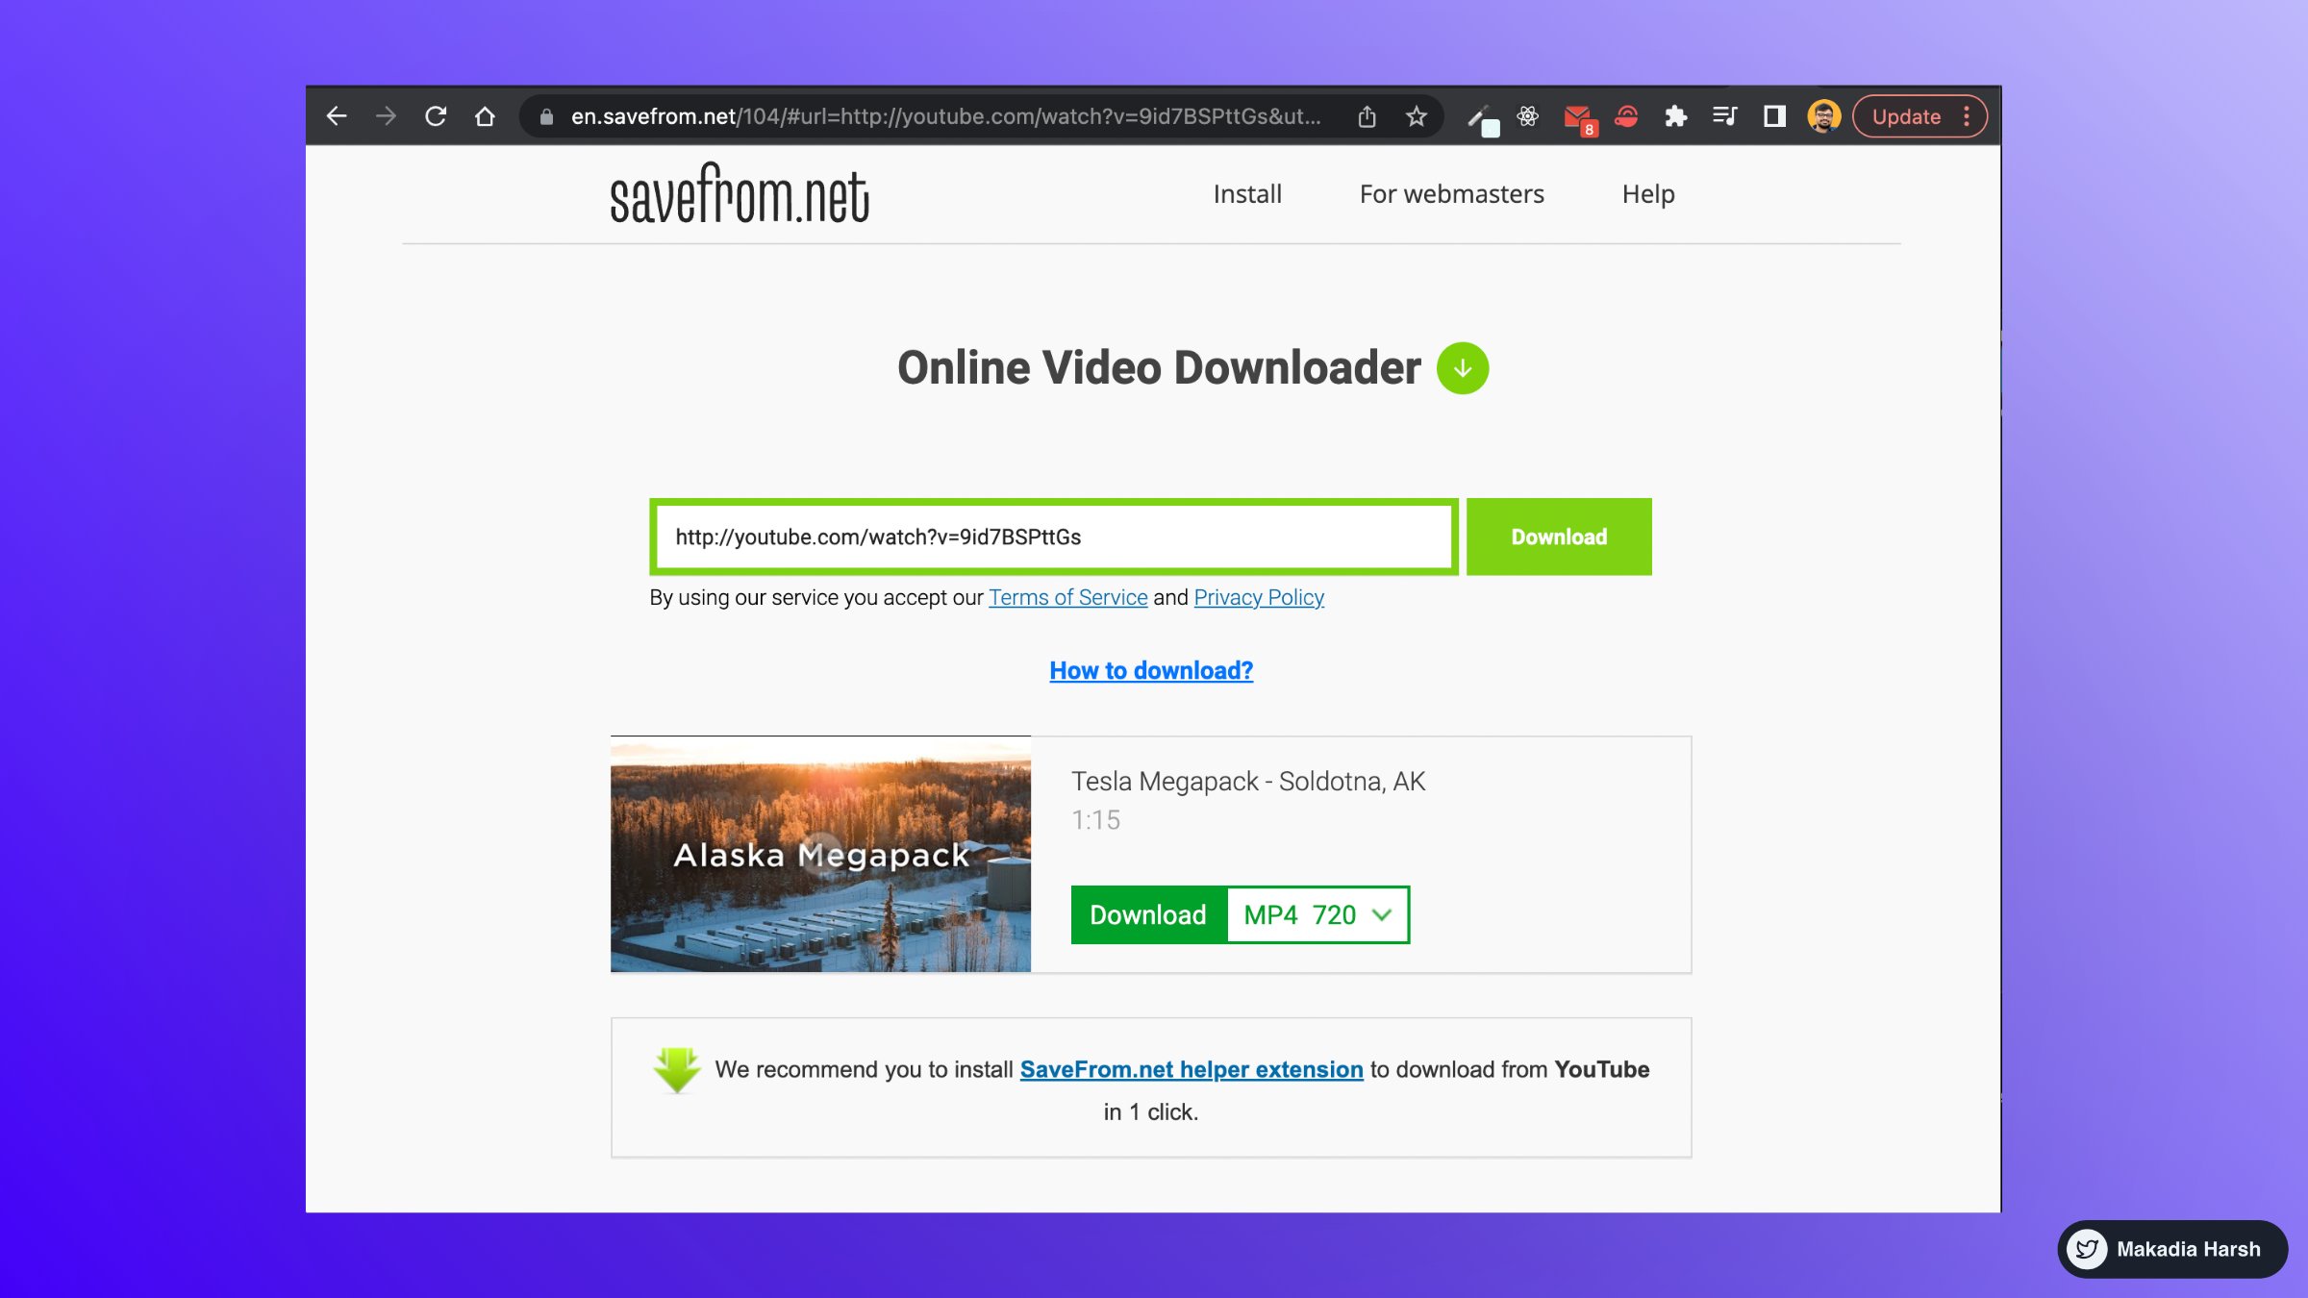Click the lock icon in address bar
Screen dimensions: 2308x1298
(x=546, y=116)
